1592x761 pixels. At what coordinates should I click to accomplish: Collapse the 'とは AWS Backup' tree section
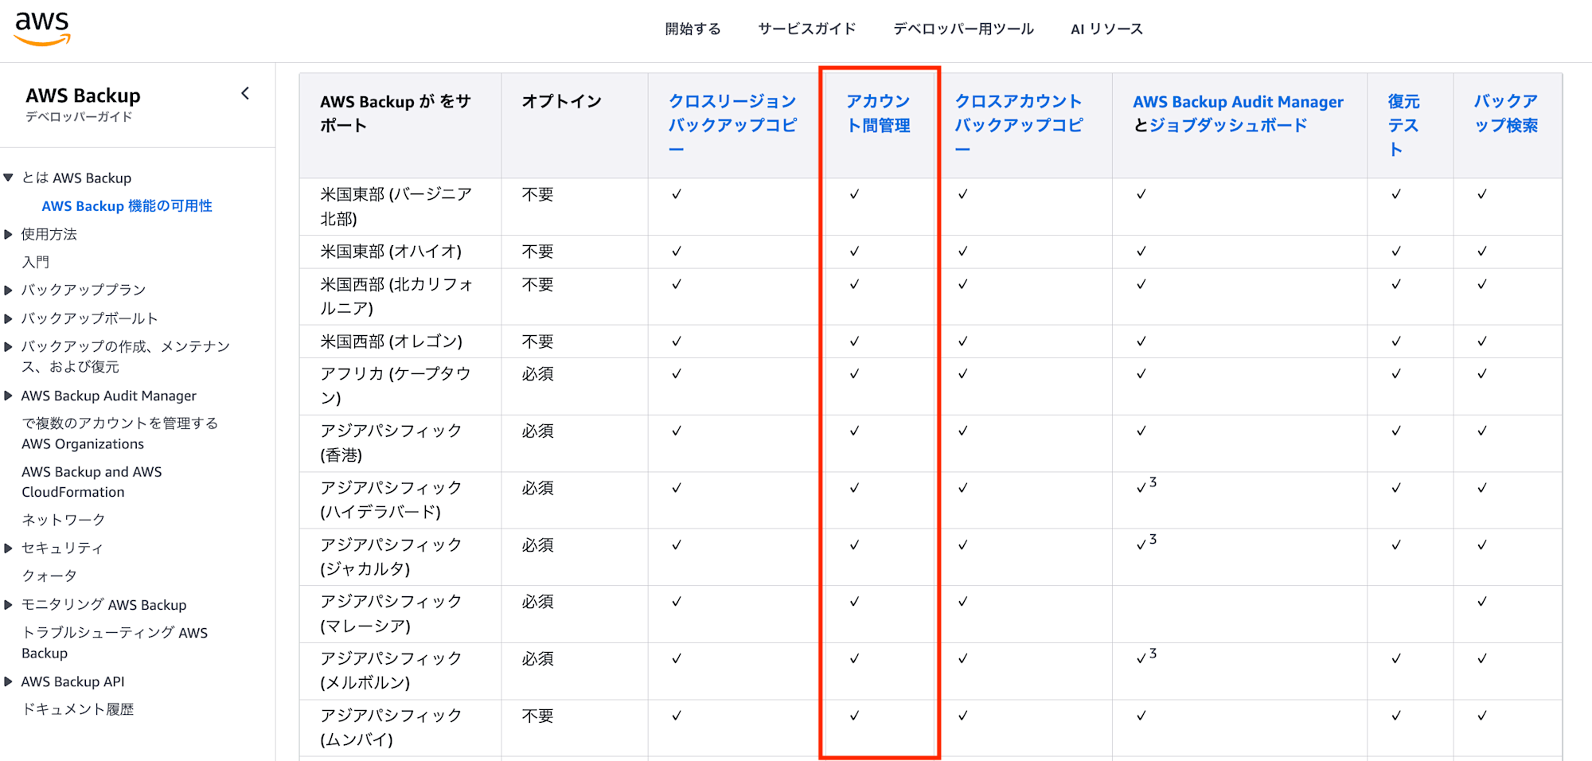point(9,178)
